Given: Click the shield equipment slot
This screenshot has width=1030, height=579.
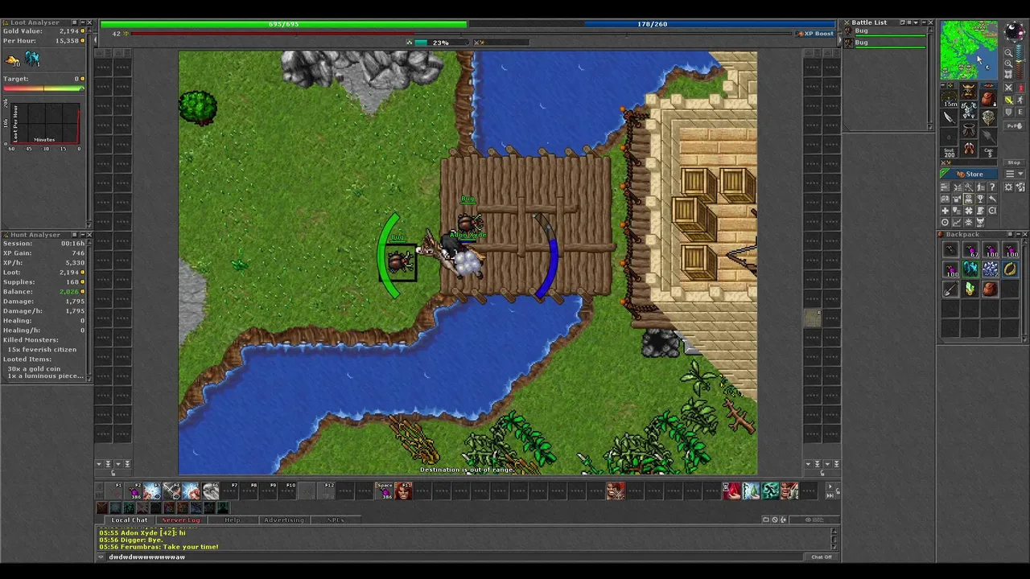Looking at the screenshot, I should (x=989, y=118).
